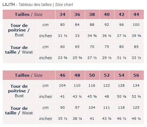The height and width of the screenshot is (127, 147).
Task: Click waist cm value 75
Action: [107, 47]
